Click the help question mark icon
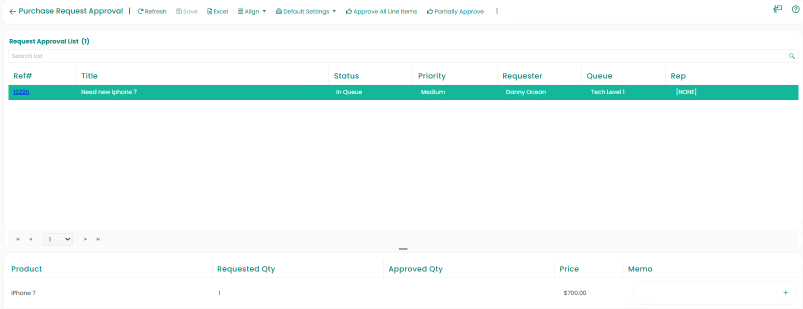 795,9
